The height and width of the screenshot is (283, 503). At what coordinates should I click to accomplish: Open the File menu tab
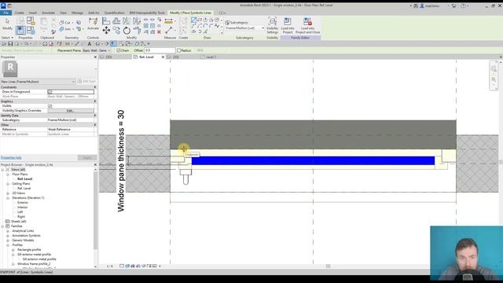pos(6,13)
